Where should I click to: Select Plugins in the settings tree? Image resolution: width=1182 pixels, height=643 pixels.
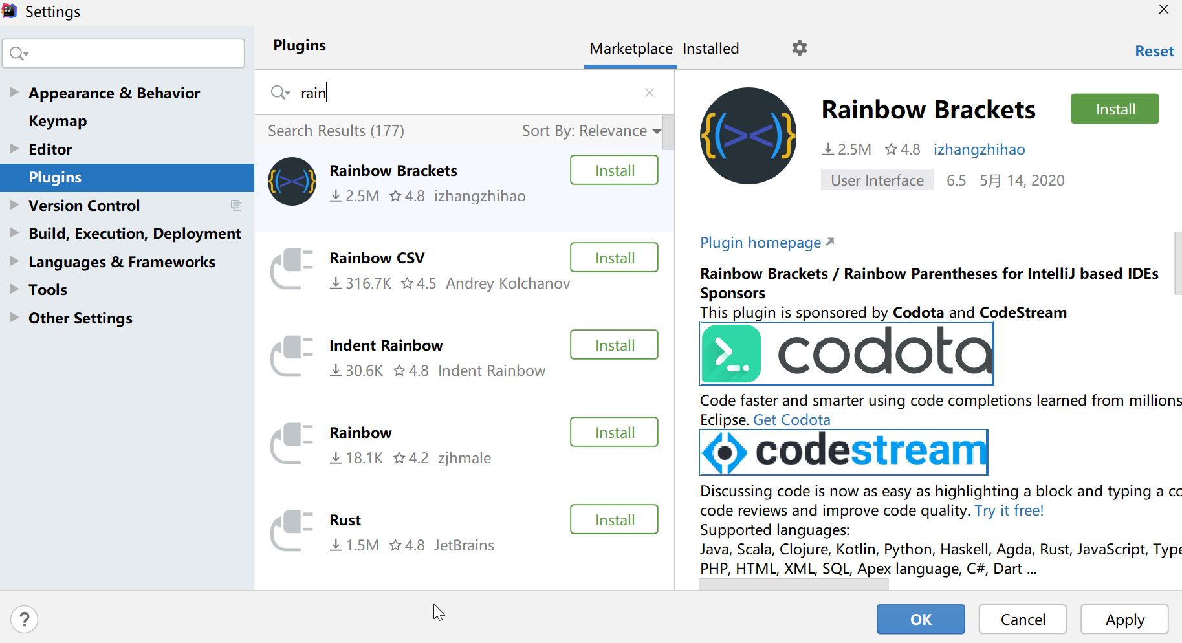(127, 177)
